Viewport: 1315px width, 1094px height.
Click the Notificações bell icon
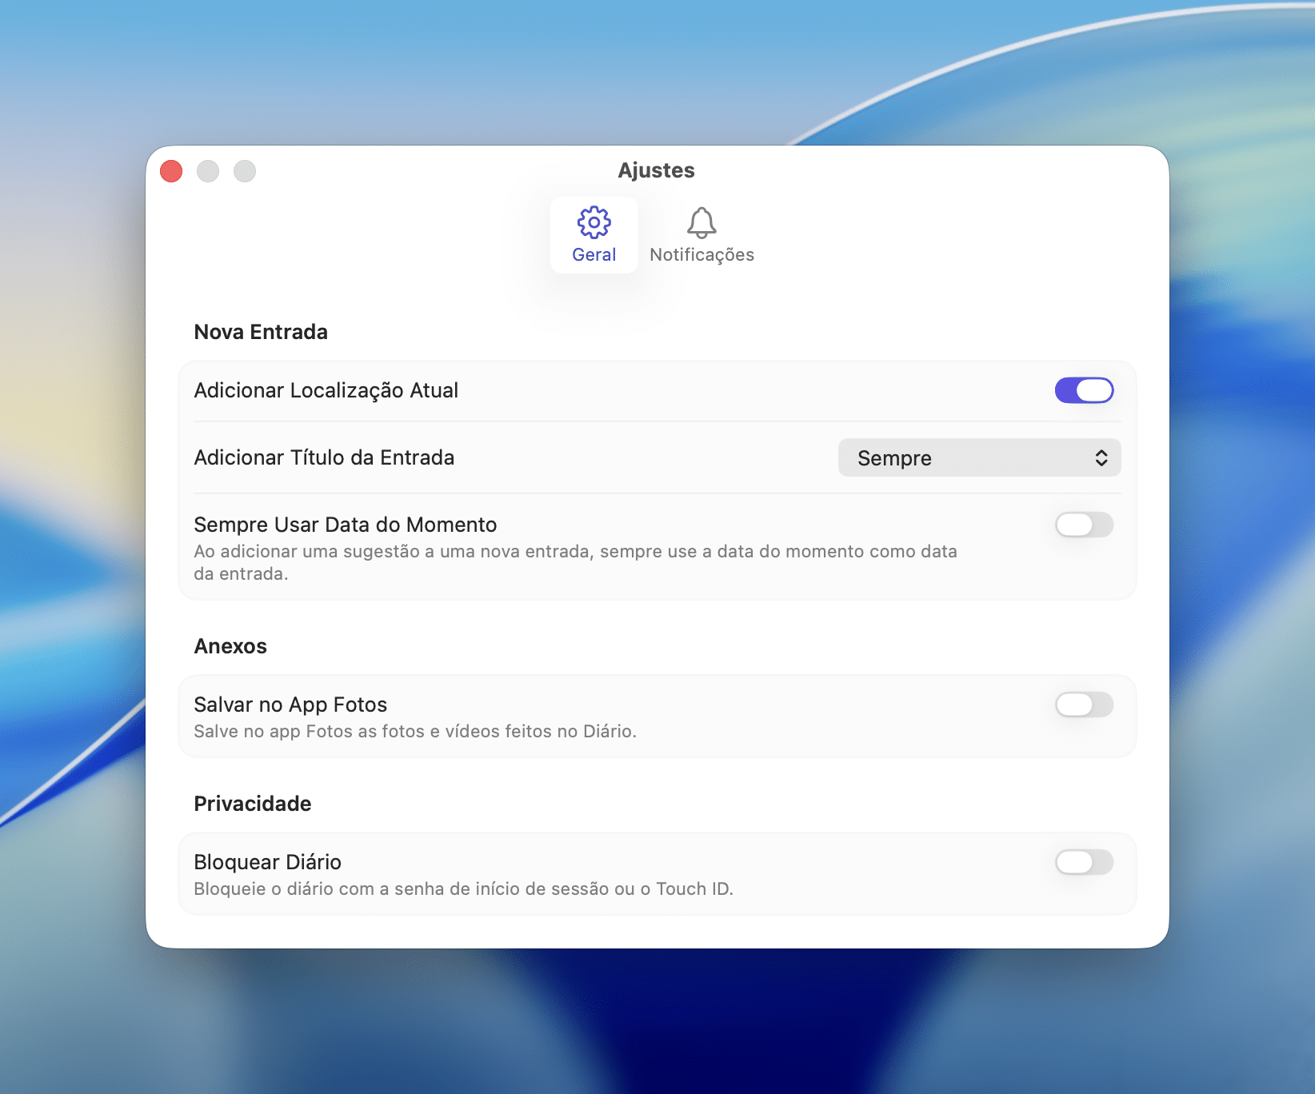coord(701,222)
